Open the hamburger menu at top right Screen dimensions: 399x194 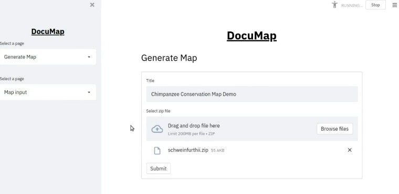pyautogui.click(x=394, y=5)
